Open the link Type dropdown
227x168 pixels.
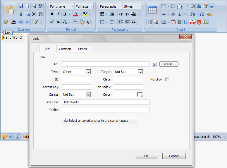(x=88, y=72)
